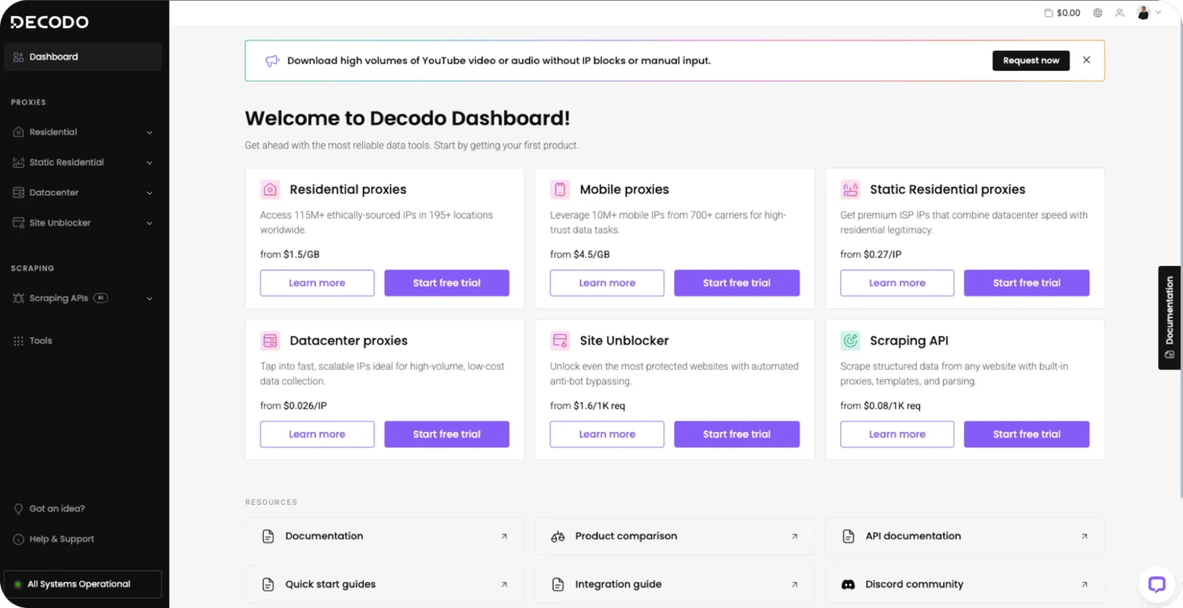Open the Discord community link
The height and width of the screenshot is (608, 1183).
click(965, 585)
